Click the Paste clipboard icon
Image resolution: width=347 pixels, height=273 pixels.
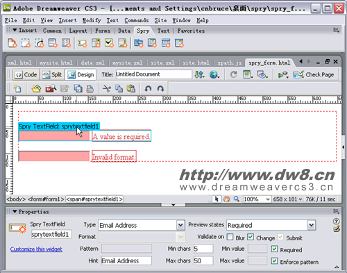pos(131,88)
